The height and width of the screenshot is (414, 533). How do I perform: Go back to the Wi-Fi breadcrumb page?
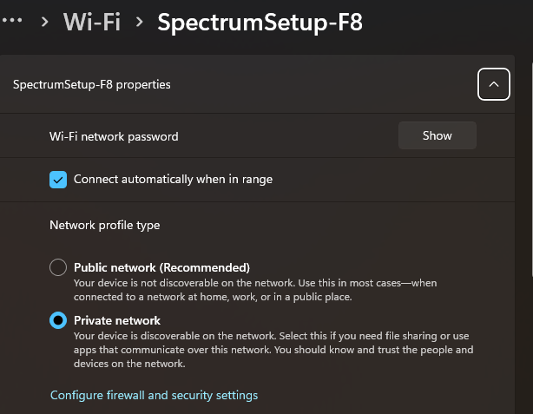[x=91, y=22]
